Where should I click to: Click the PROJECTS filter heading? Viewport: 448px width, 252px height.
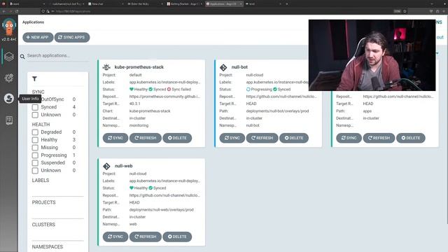(43, 202)
